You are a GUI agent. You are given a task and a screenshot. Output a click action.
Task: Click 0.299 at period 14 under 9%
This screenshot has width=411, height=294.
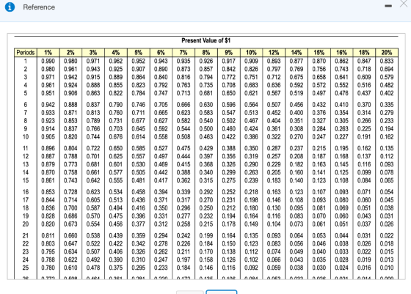coord(229,172)
